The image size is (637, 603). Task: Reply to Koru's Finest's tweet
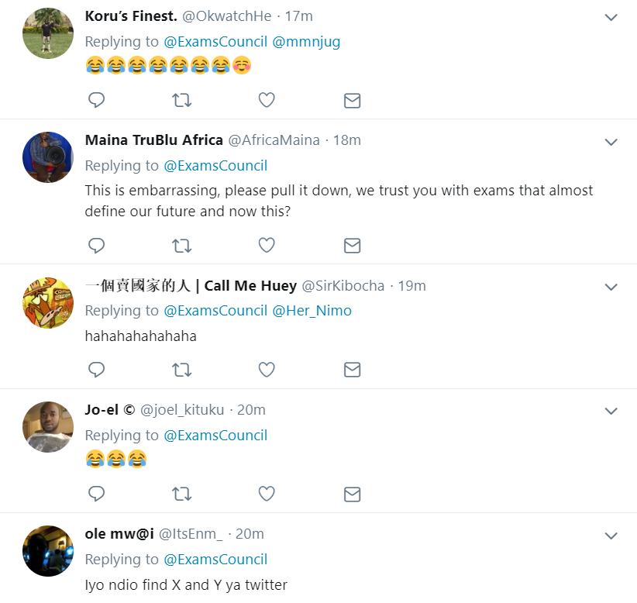tap(96, 100)
